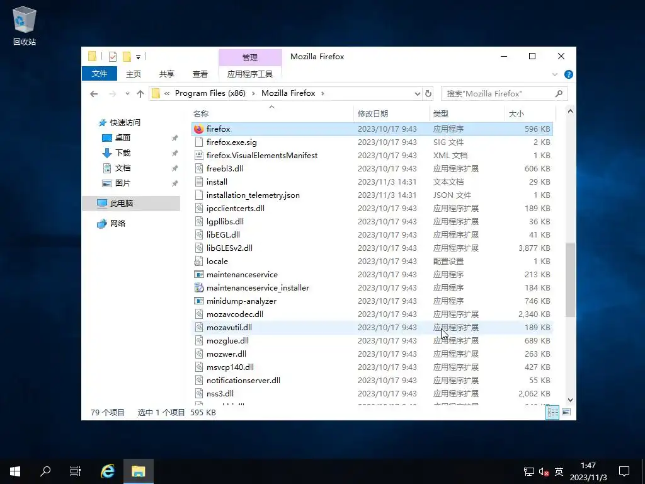The image size is (645, 484).
Task: Open the 应用程序工具 ribbon tab
Action: [x=250, y=74]
